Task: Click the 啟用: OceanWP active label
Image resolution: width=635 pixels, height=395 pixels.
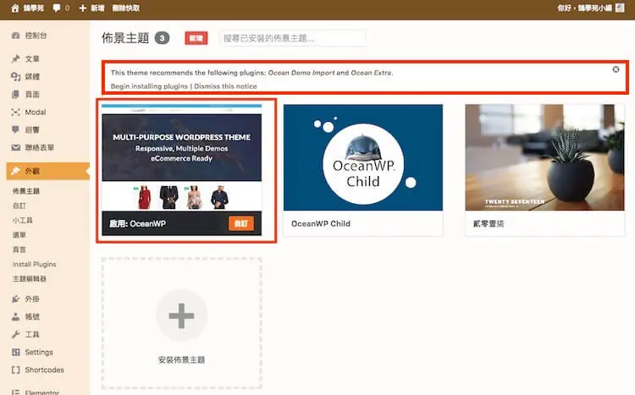Action: 138,223
